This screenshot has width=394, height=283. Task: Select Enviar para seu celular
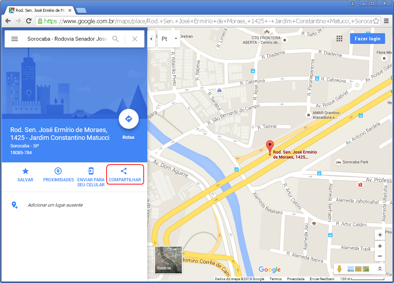pos(91,177)
